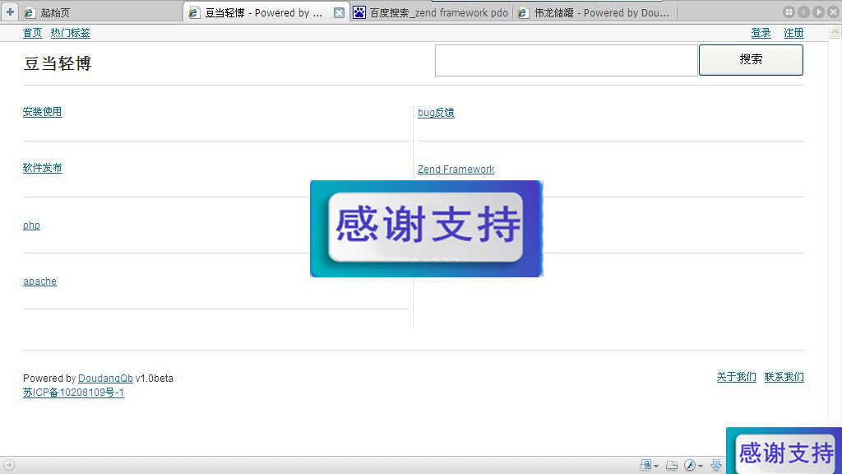Open the 苏ICP备10208109号-1 link
This screenshot has height=474, width=842.
pyautogui.click(x=73, y=393)
